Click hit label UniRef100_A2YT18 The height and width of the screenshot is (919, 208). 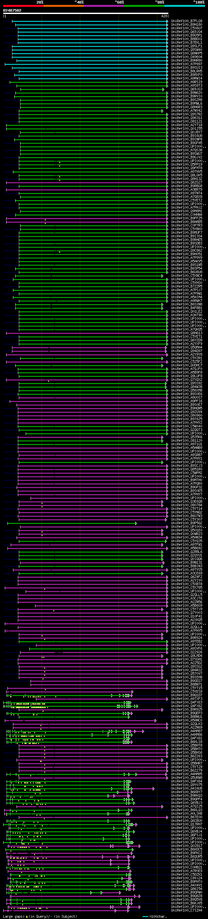(186, 125)
